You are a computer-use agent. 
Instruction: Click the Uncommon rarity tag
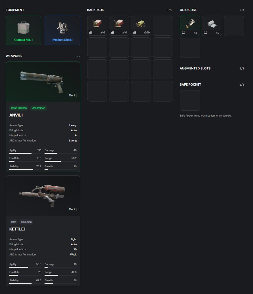click(x=39, y=108)
